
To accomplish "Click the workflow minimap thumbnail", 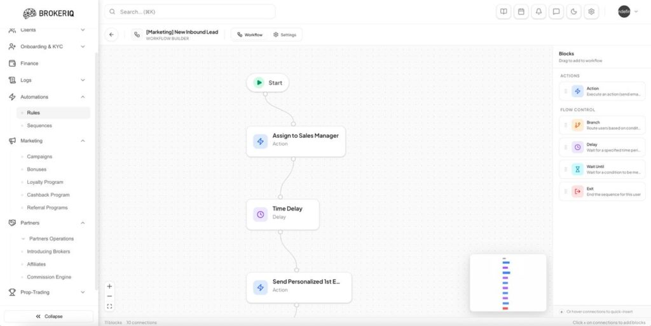I will [507, 283].
